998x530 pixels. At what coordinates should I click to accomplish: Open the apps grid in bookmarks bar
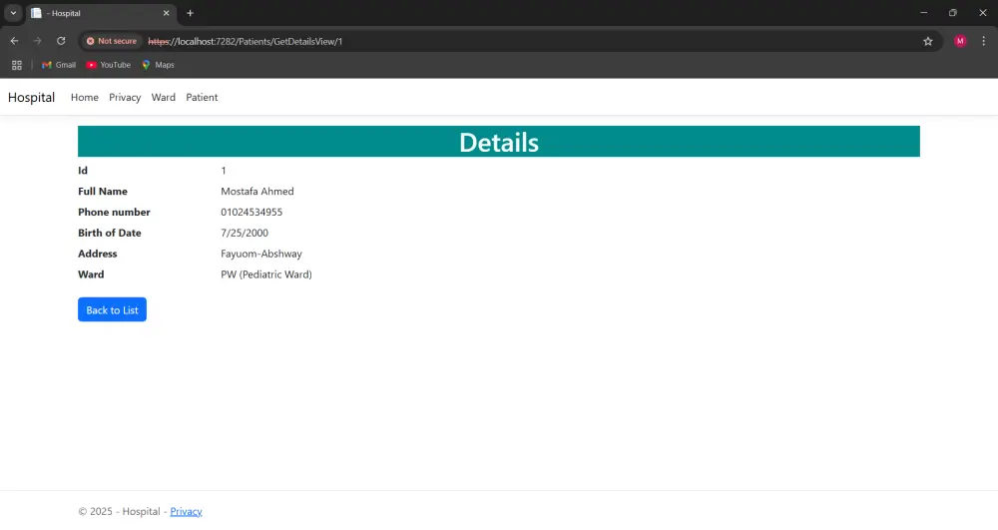pyautogui.click(x=17, y=65)
